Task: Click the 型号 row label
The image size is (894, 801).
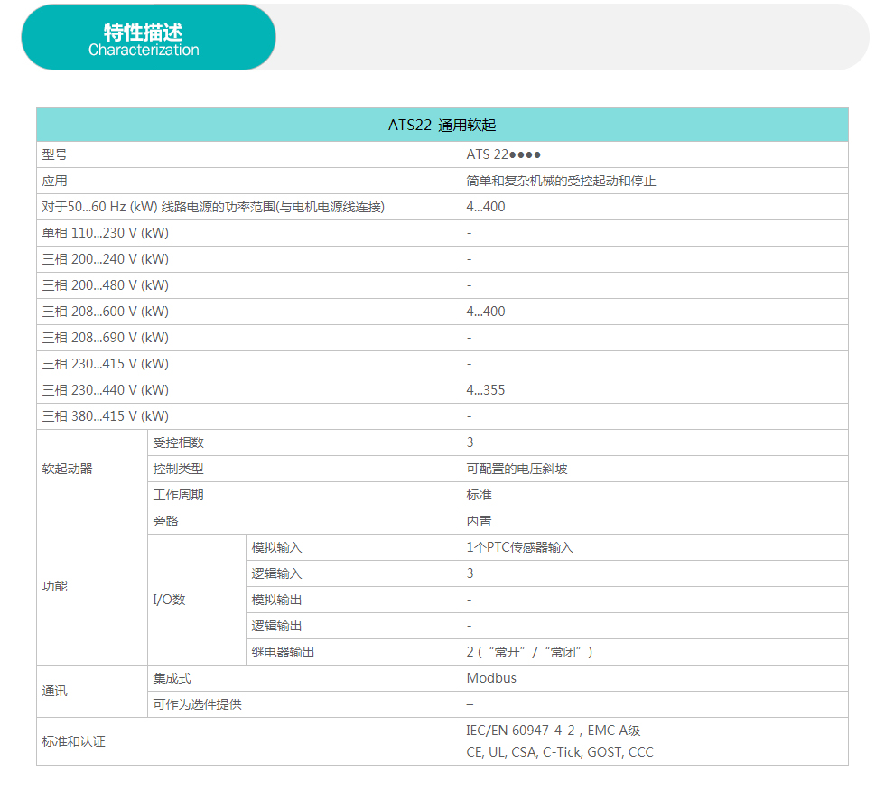Action: point(55,154)
